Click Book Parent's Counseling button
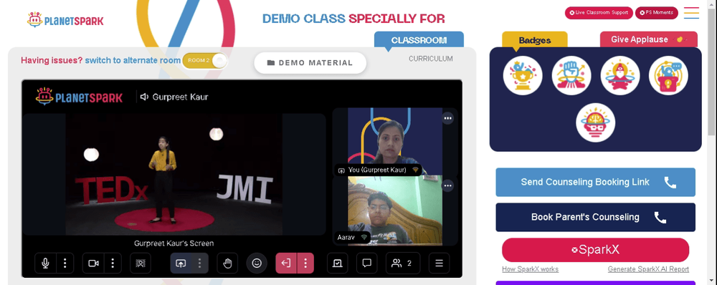This screenshot has height=285, width=717. tap(595, 217)
